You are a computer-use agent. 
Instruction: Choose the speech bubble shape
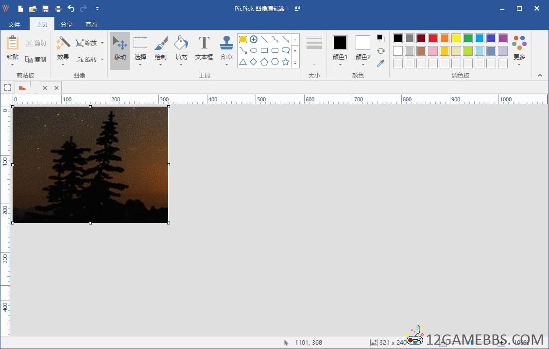[286, 51]
